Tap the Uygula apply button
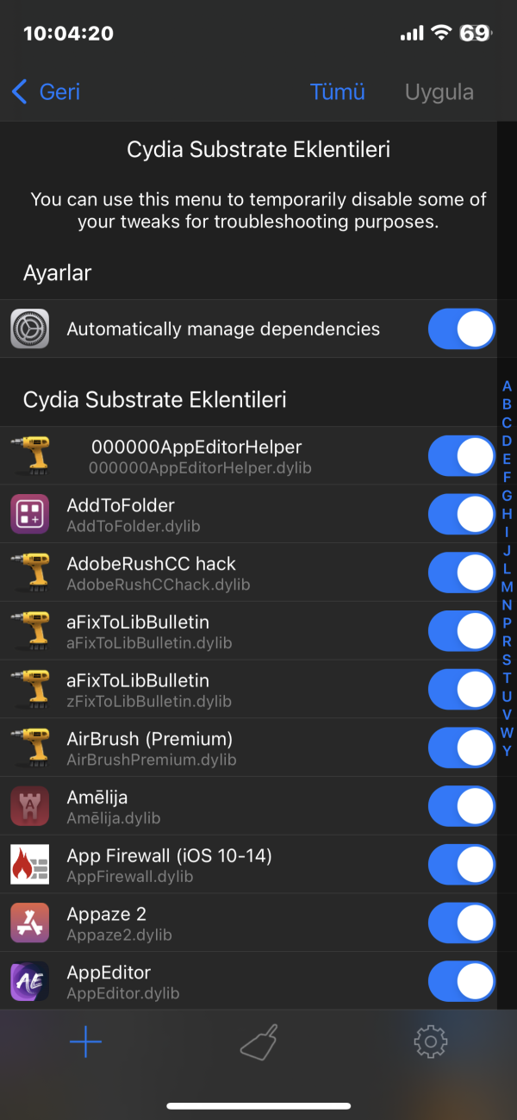 [439, 91]
